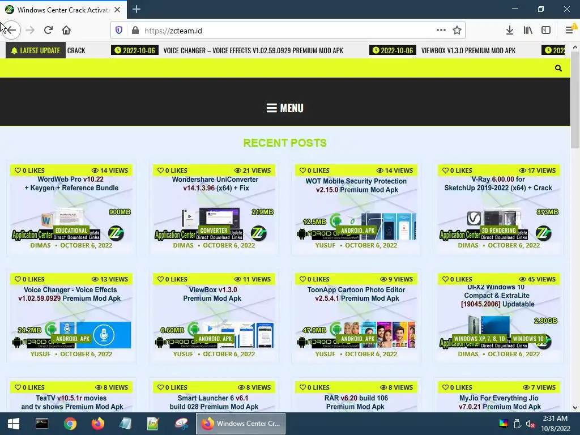The image size is (580, 435).
Task: Open author YUSUF on WOT Mobile post
Action: coord(325,245)
